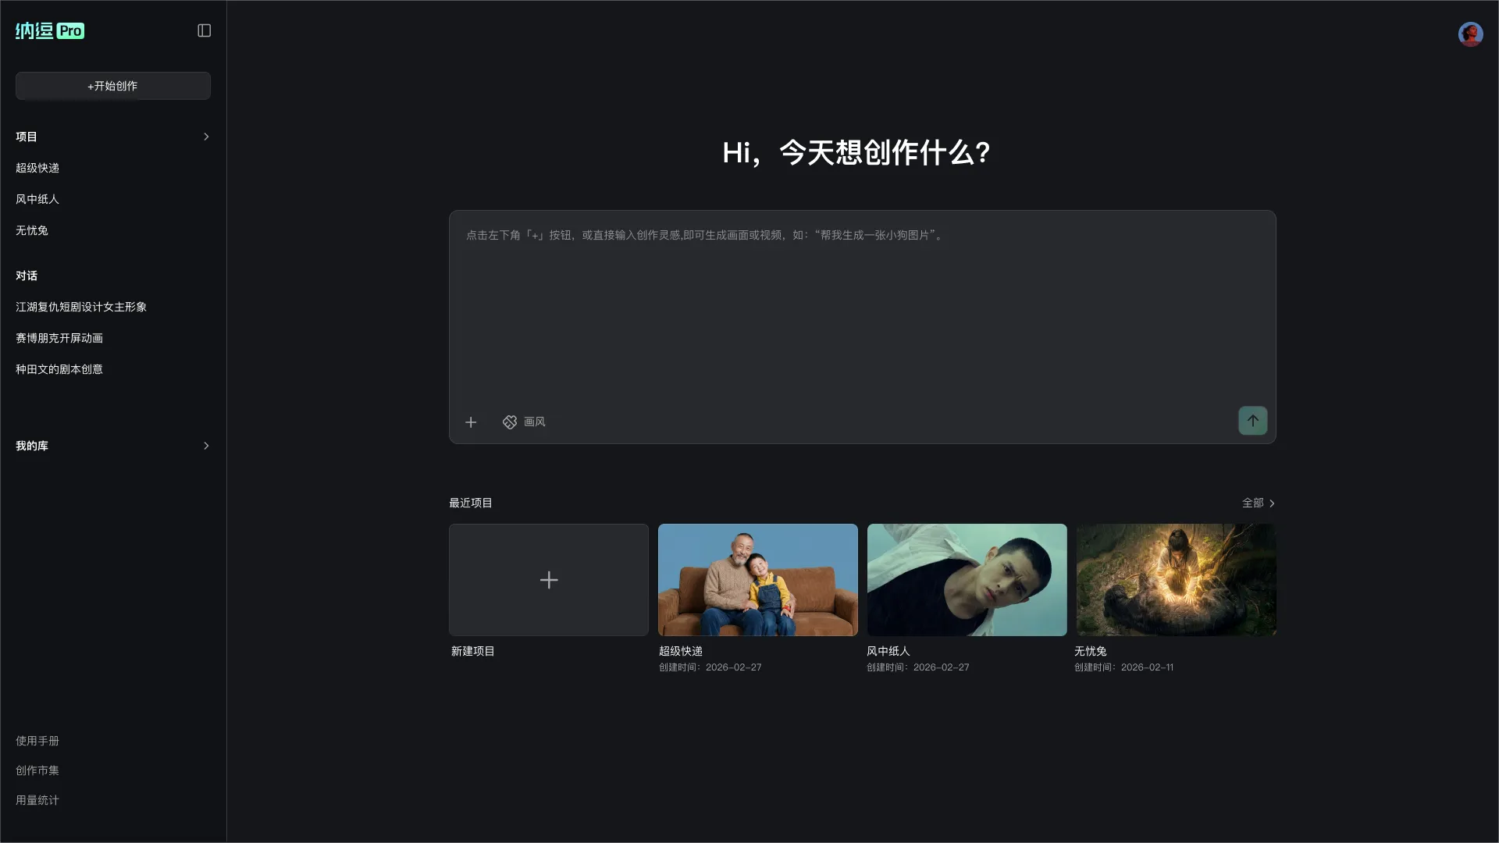Open the 超级快递 project
1499x843 pixels.
(757, 580)
